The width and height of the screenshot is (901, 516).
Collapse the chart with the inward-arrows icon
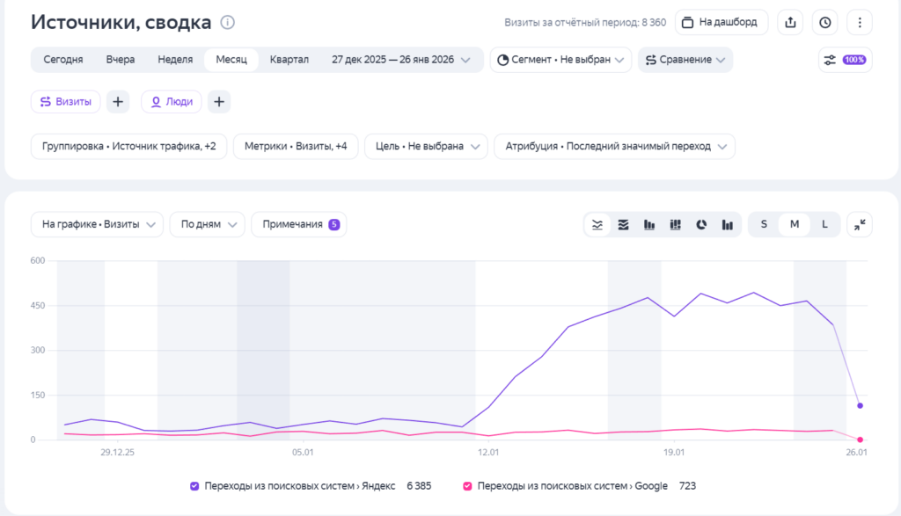[860, 224]
